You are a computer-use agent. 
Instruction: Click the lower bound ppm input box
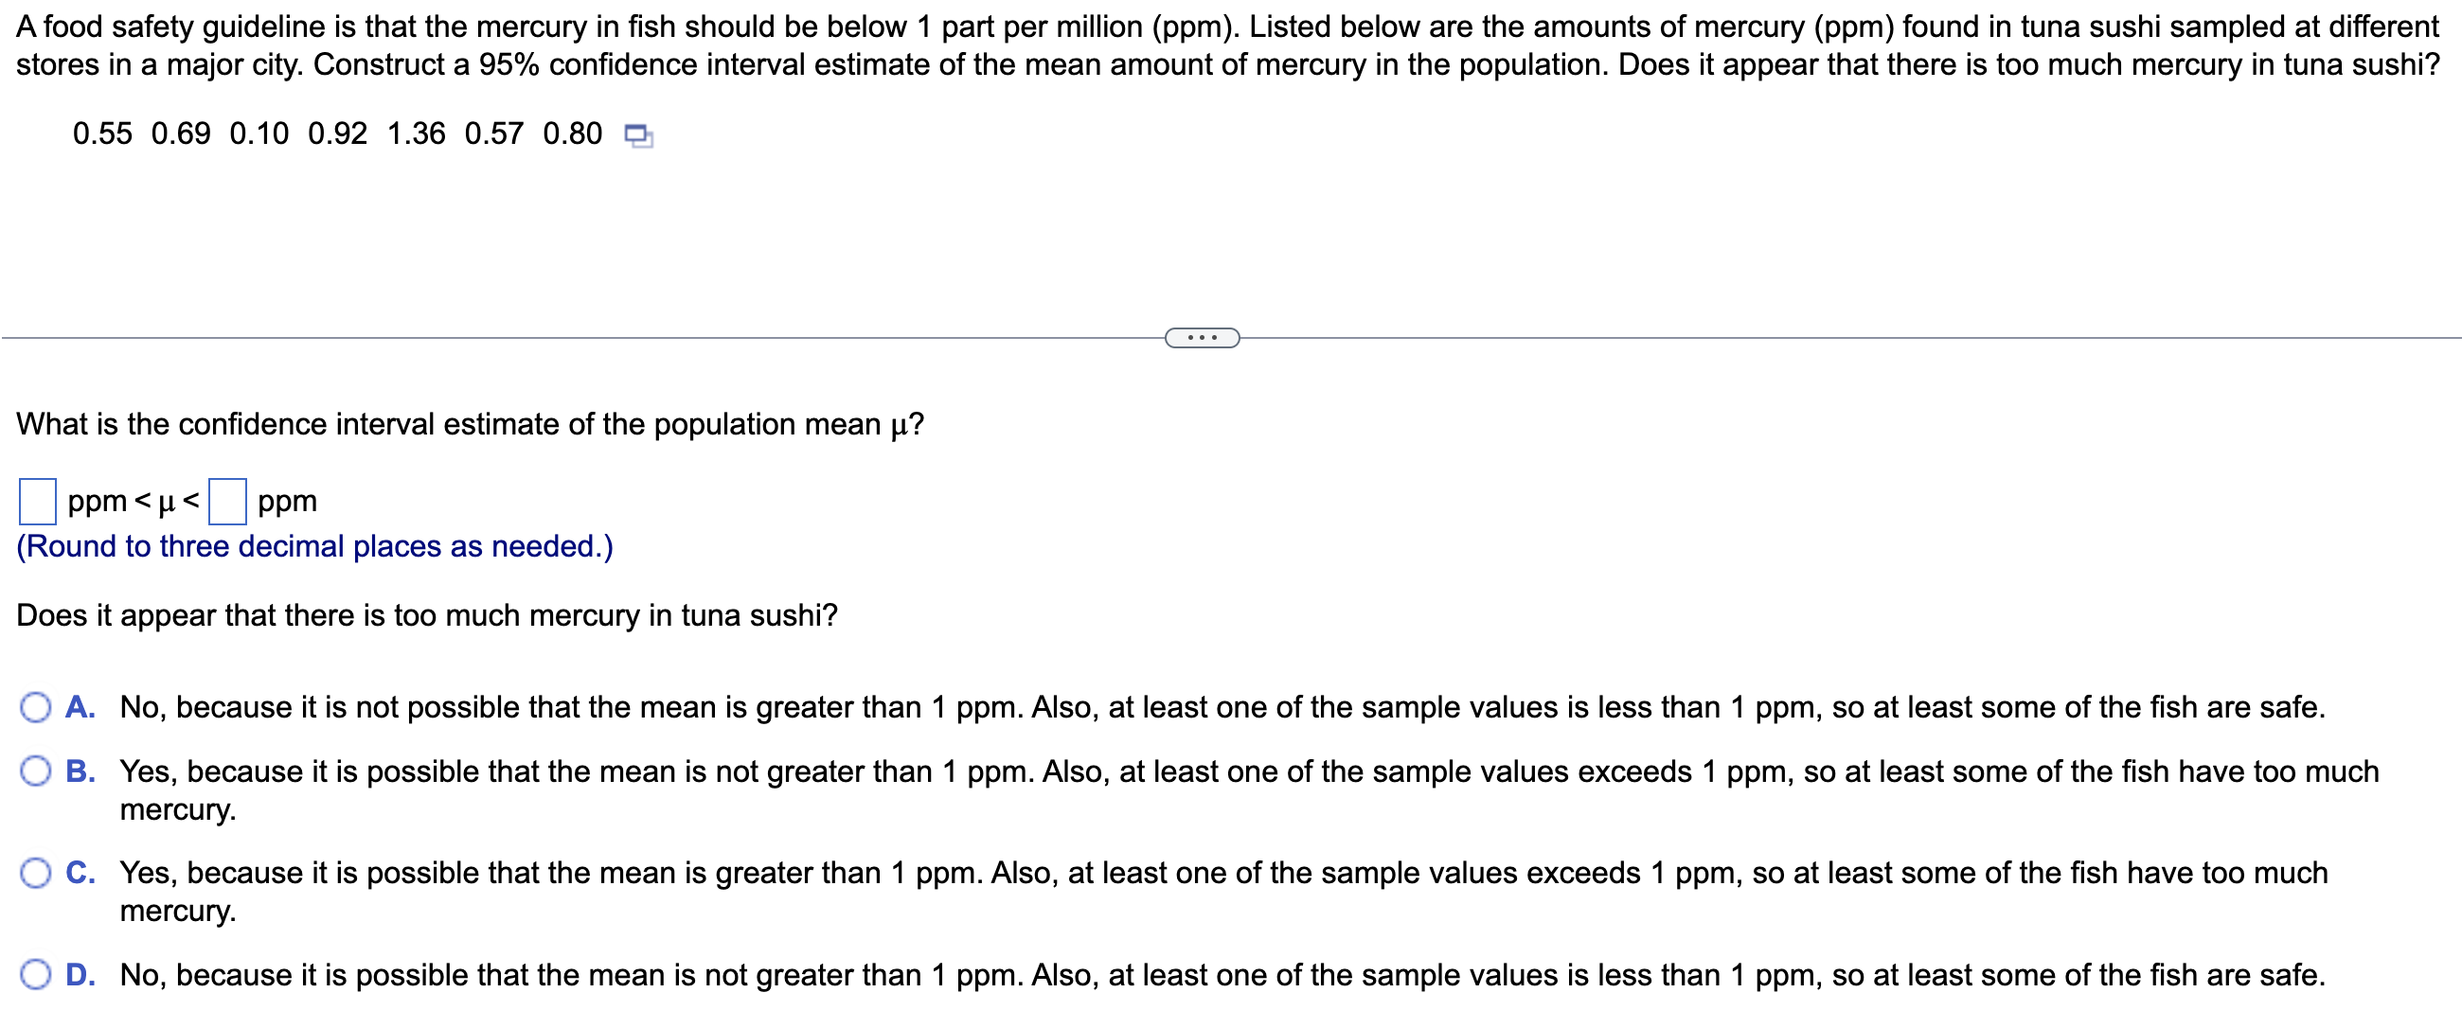tap(37, 502)
